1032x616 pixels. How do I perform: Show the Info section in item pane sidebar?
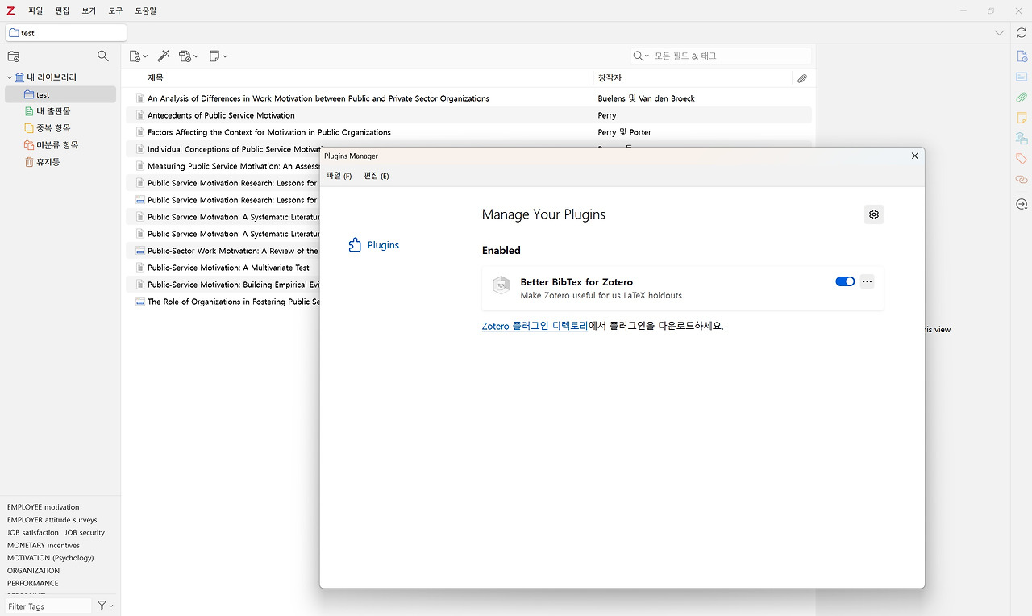(1022, 56)
